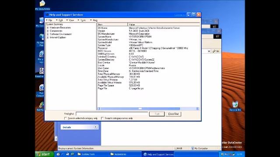Collapse the Details panel in background window
280x157 pixels.
96,127
